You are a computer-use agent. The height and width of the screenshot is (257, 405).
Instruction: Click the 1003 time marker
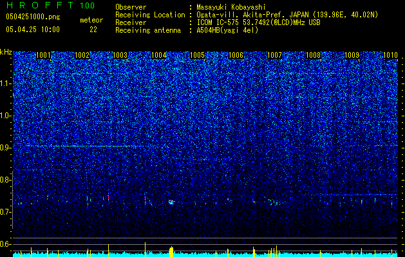120,55
